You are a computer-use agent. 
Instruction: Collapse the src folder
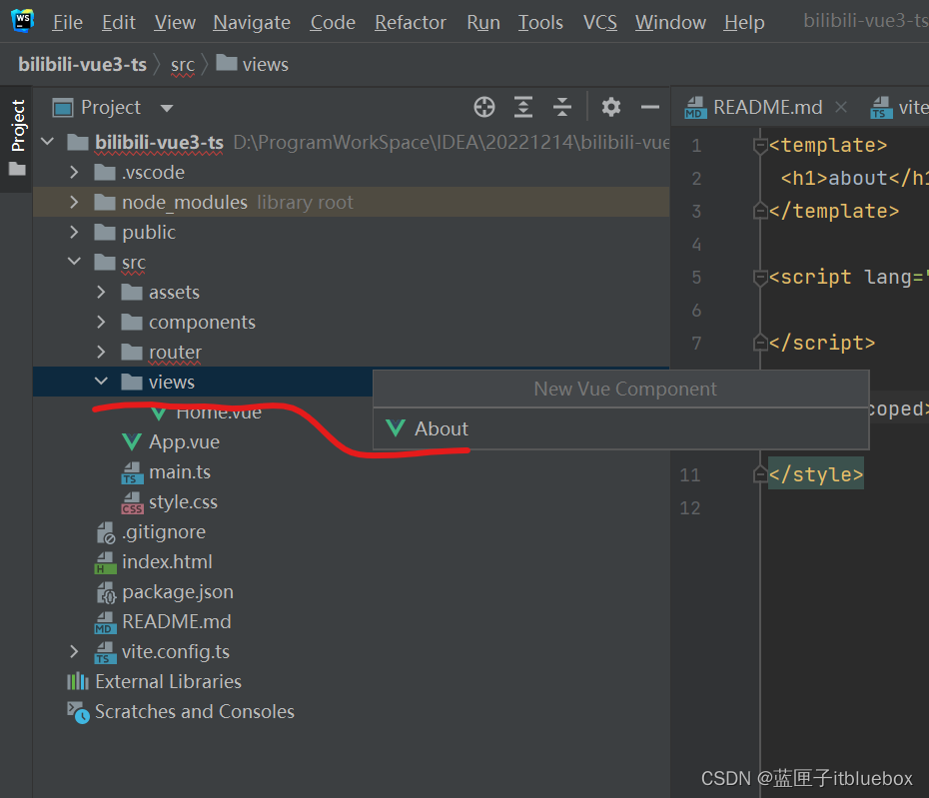[x=74, y=262]
